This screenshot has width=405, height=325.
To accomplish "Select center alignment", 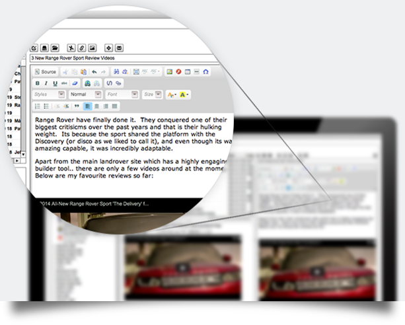I will (97, 106).
